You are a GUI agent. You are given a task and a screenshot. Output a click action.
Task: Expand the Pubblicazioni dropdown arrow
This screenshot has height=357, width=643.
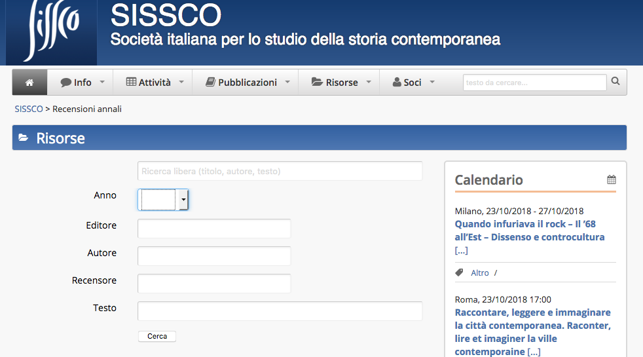click(287, 83)
